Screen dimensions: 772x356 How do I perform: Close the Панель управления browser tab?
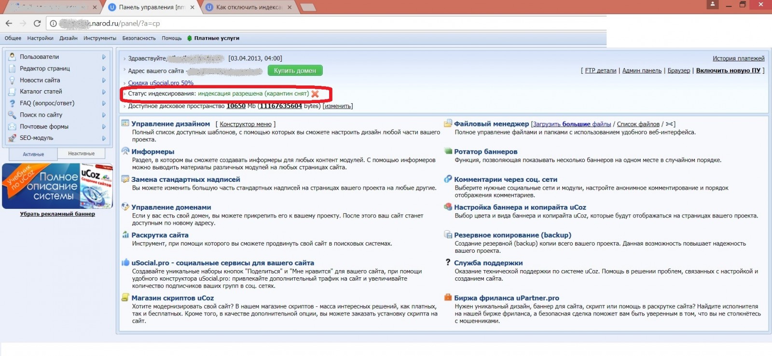click(x=193, y=7)
